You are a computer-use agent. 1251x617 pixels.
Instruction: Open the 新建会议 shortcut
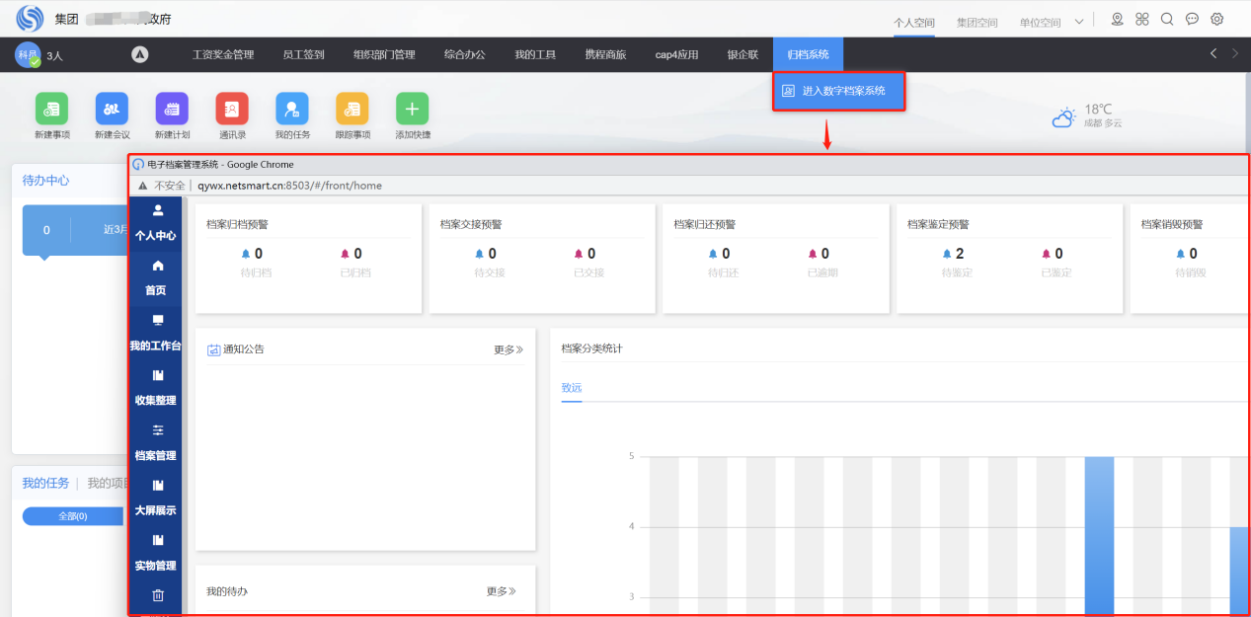point(112,109)
